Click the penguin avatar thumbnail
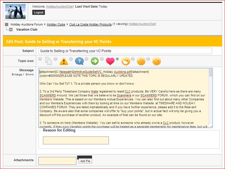 click(15, 11)
